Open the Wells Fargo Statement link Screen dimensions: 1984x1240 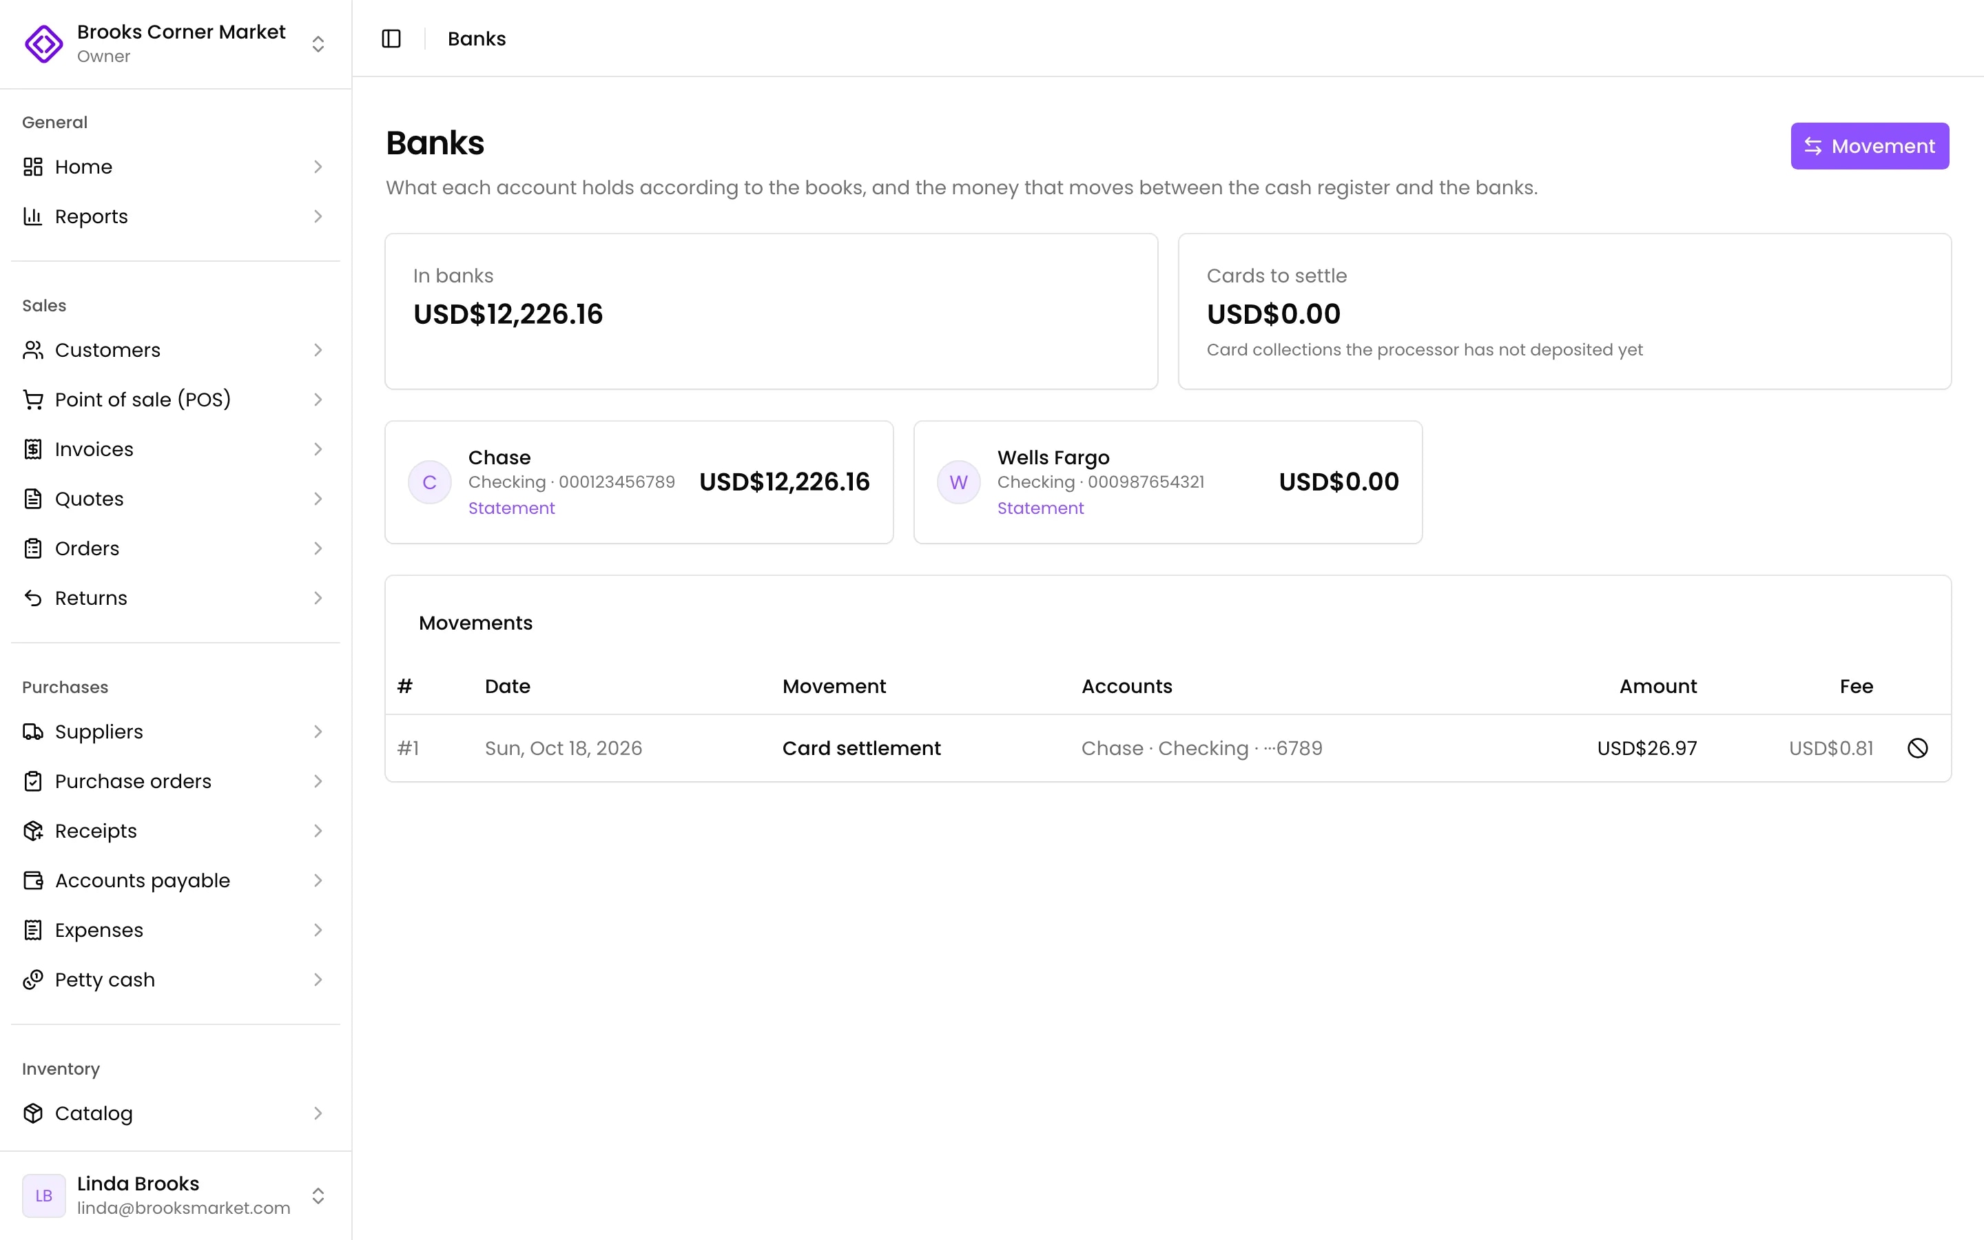click(x=1040, y=508)
